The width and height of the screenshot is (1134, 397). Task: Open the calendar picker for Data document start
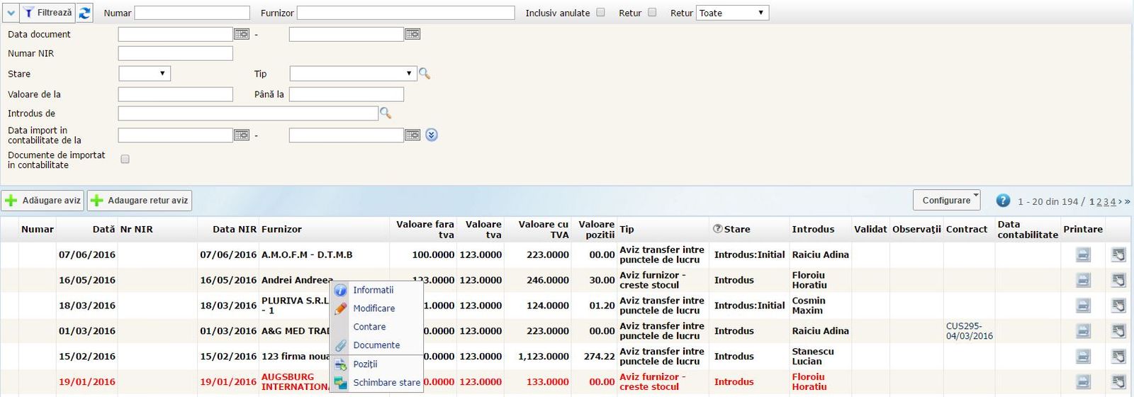coord(242,34)
